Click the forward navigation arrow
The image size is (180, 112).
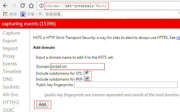tap(14, 6)
